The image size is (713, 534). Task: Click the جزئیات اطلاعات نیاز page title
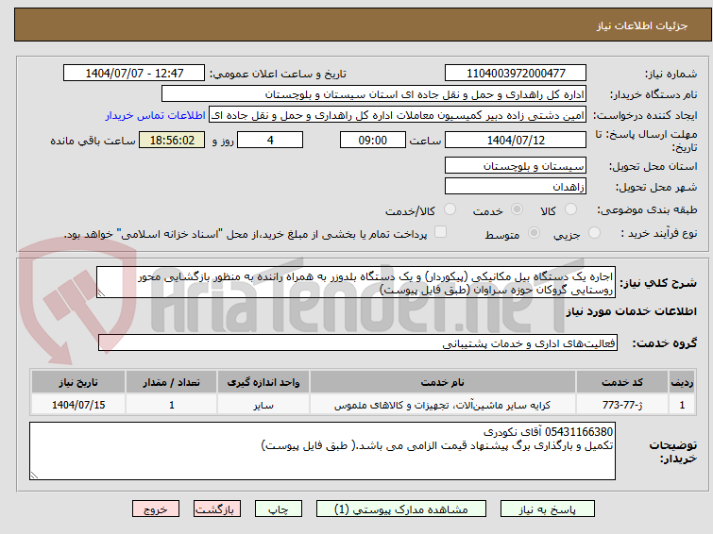pyautogui.click(x=642, y=25)
